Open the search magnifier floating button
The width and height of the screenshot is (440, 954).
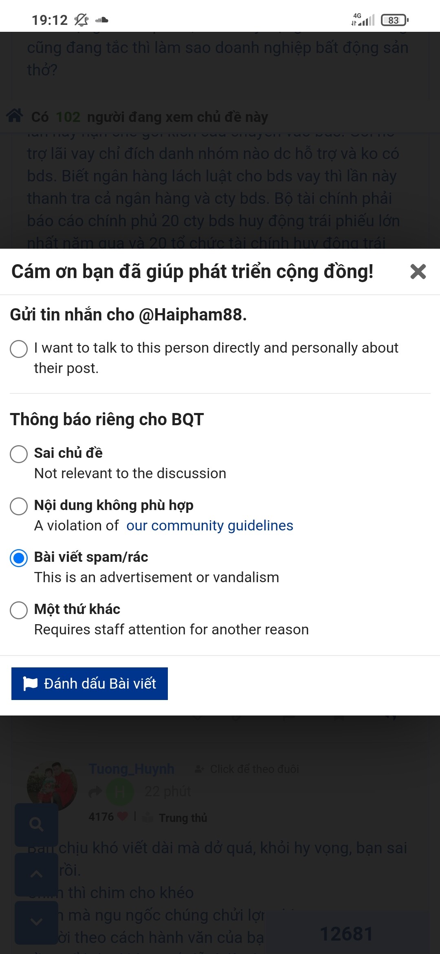[x=36, y=825]
